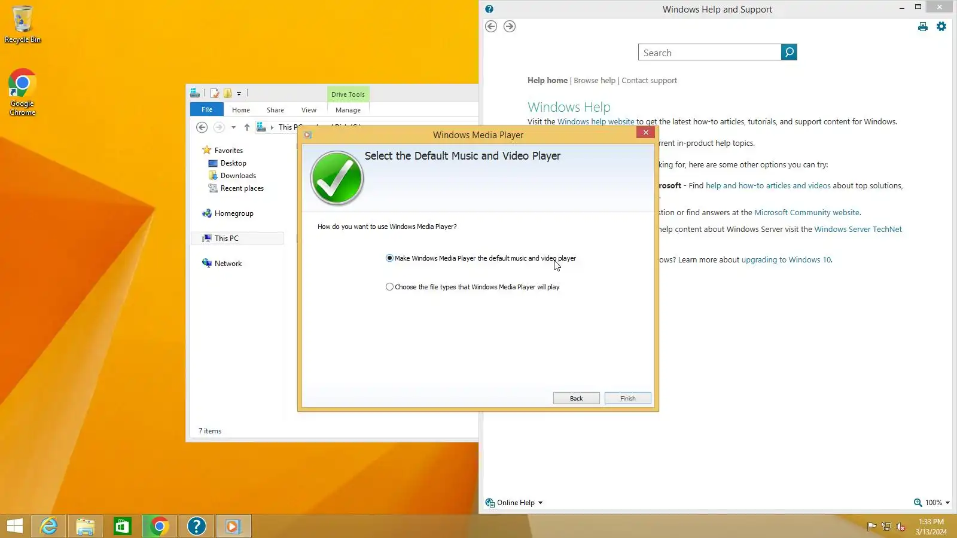Go forward in Windows Help and Support
957x538 pixels.
[x=510, y=26]
